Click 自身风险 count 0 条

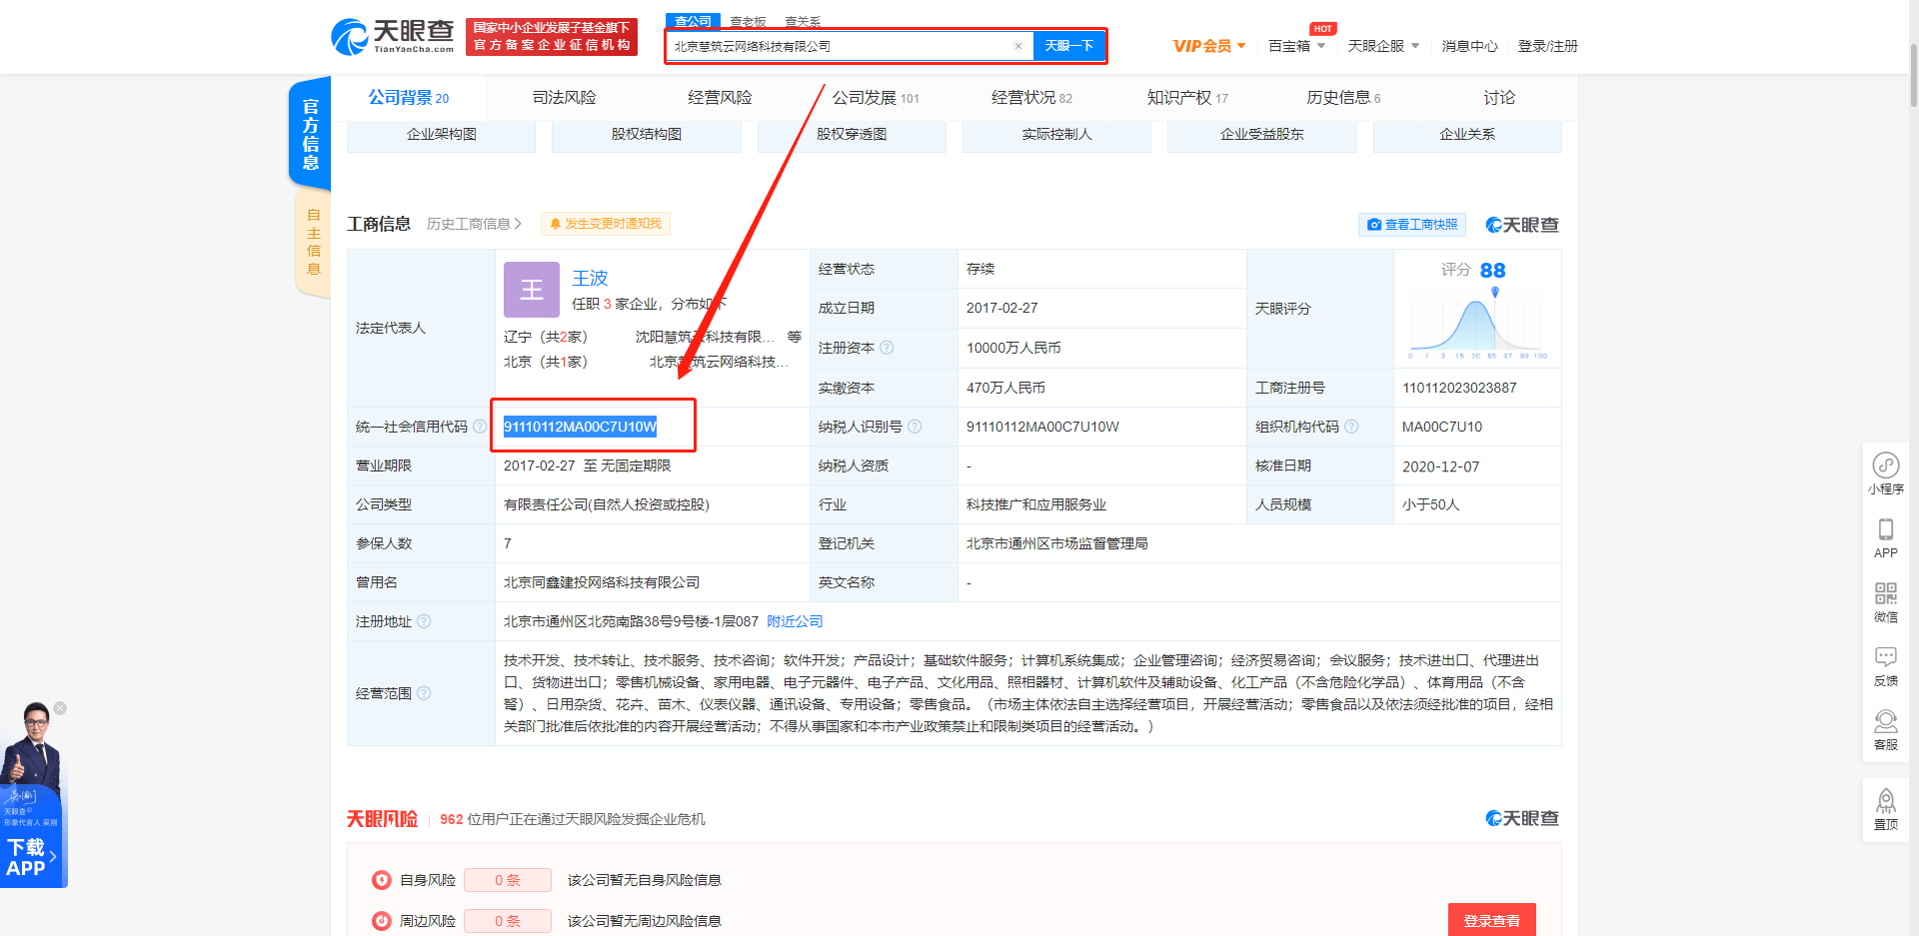click(508, 880)
